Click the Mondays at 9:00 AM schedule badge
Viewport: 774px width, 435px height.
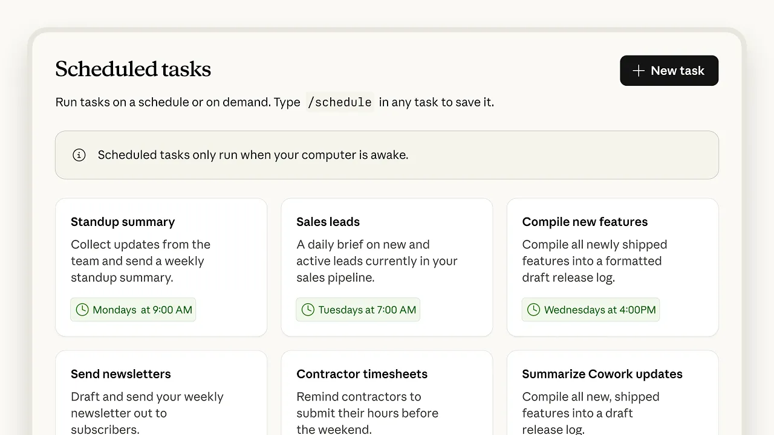(133, 309)
